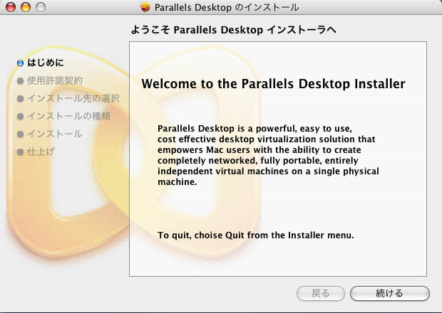Click the blue bullet beside はじめに
Screen dimensions: 442x313
click(x=20, y=63)
